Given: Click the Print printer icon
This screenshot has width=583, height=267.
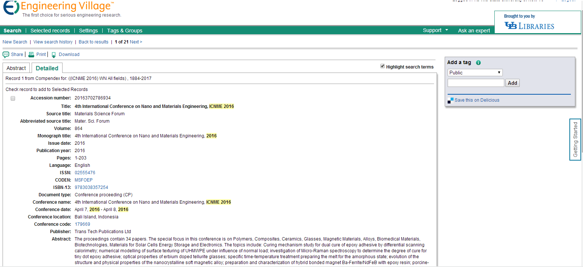Looking at the screenshot, I should (x=31, y=55).
